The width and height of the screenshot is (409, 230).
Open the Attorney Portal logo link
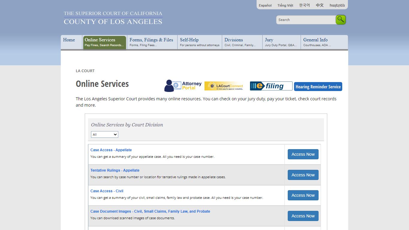(x=183, y=86)
